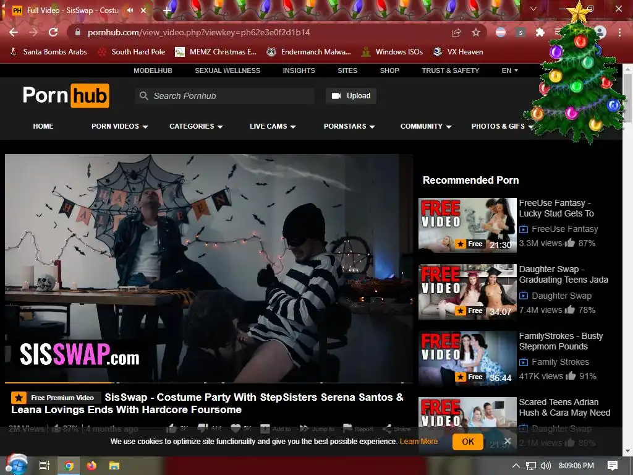Open the Chrome three-dot menu

coord(619,32)
